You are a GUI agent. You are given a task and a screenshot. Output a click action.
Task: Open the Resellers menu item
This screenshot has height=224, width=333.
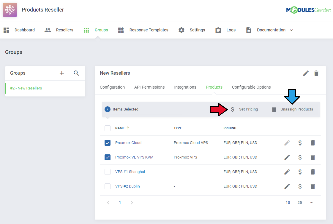click(64, 30)
